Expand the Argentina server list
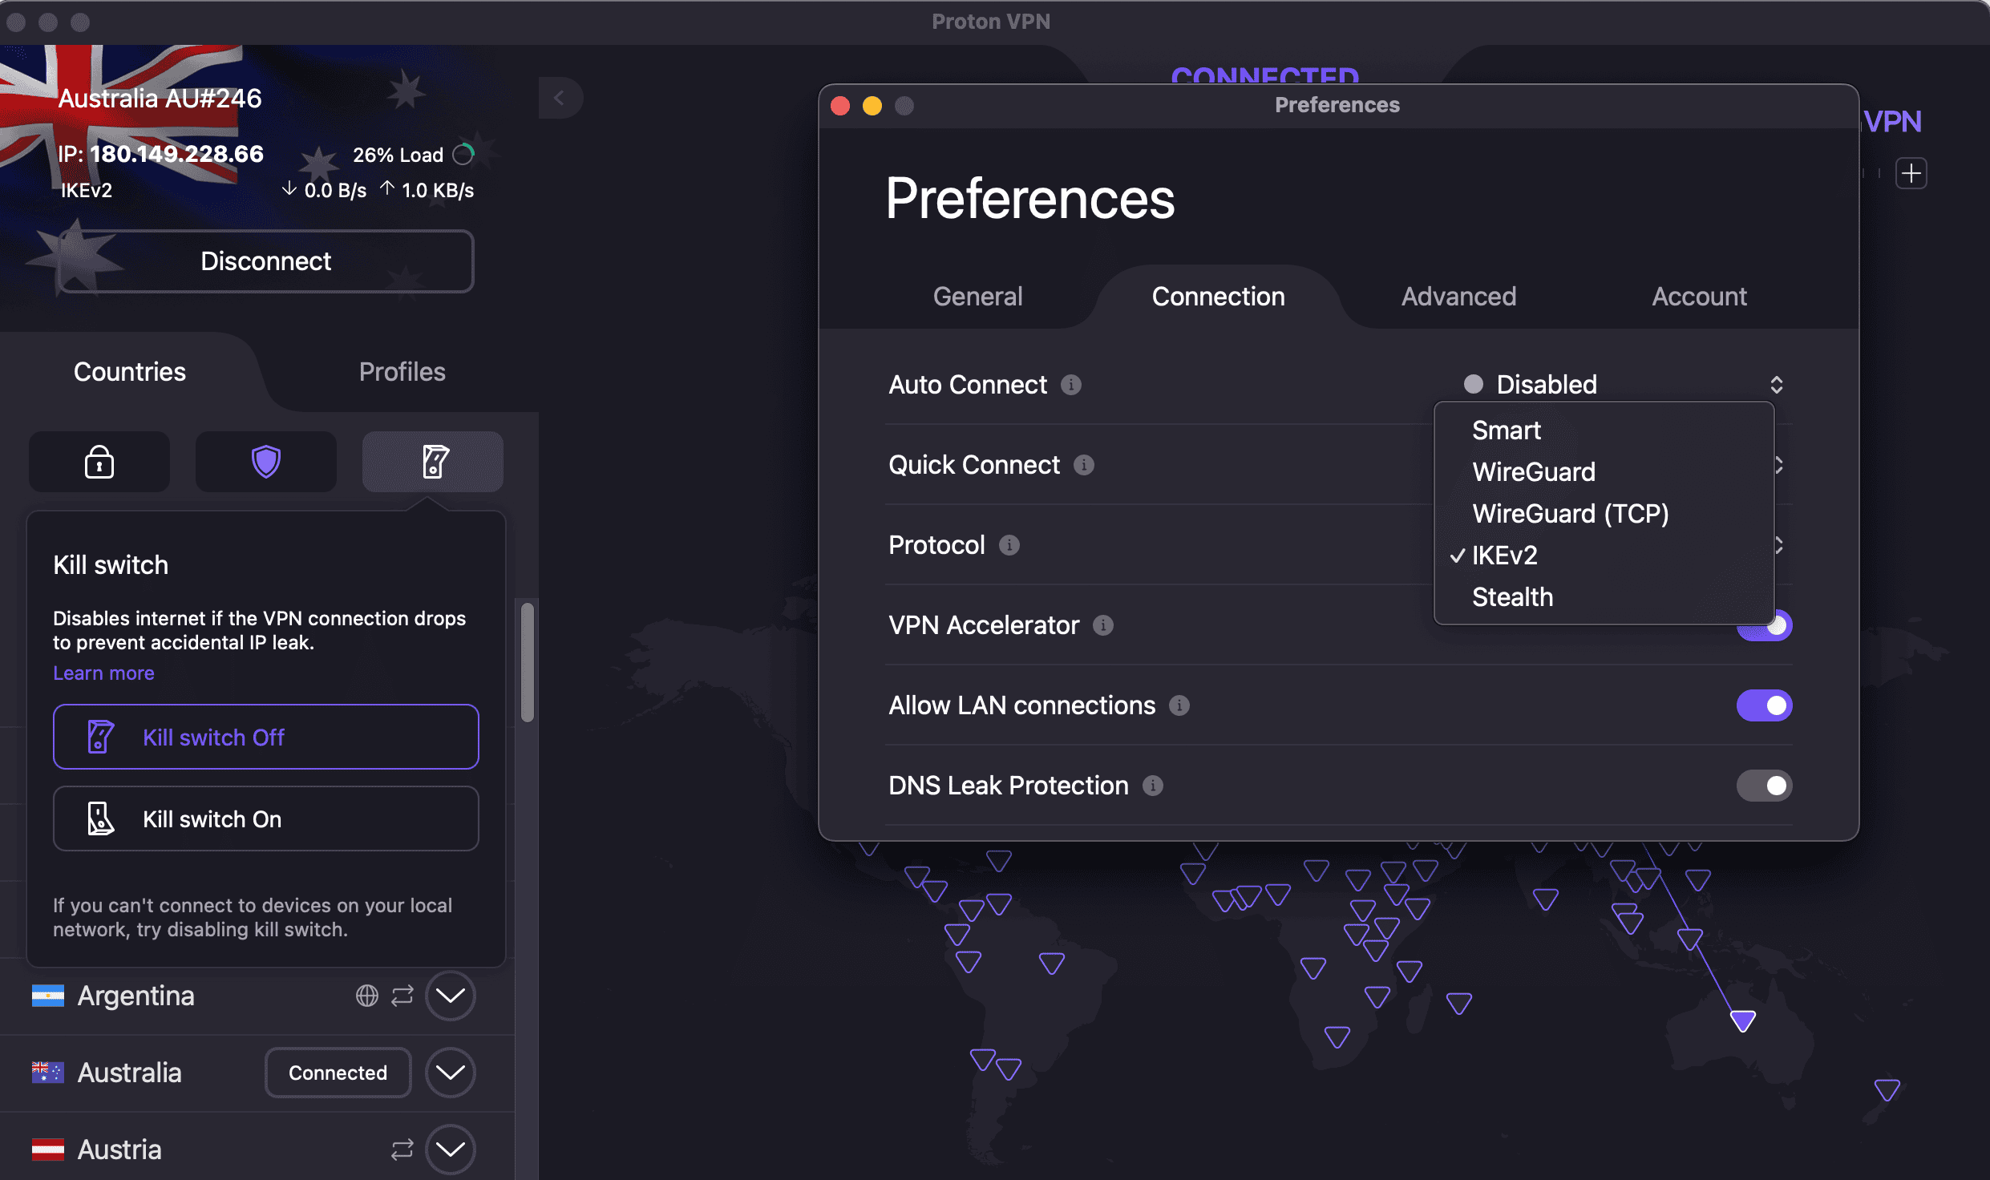Image resolution: width=1990 pixels, height=1180 pixels. coord(450,996)
